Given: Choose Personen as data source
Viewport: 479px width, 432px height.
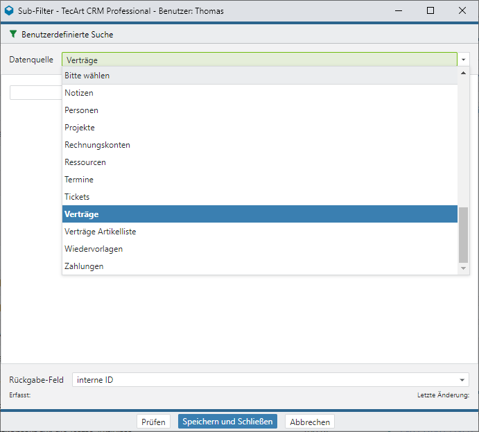Looking at the screenshot, I should 81,110.
